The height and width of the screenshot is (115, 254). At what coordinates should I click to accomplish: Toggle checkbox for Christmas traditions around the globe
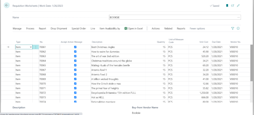coord(75,61)
